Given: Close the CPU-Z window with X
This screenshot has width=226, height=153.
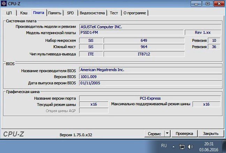Looking at the screenshot, I should tap(219, 3).
